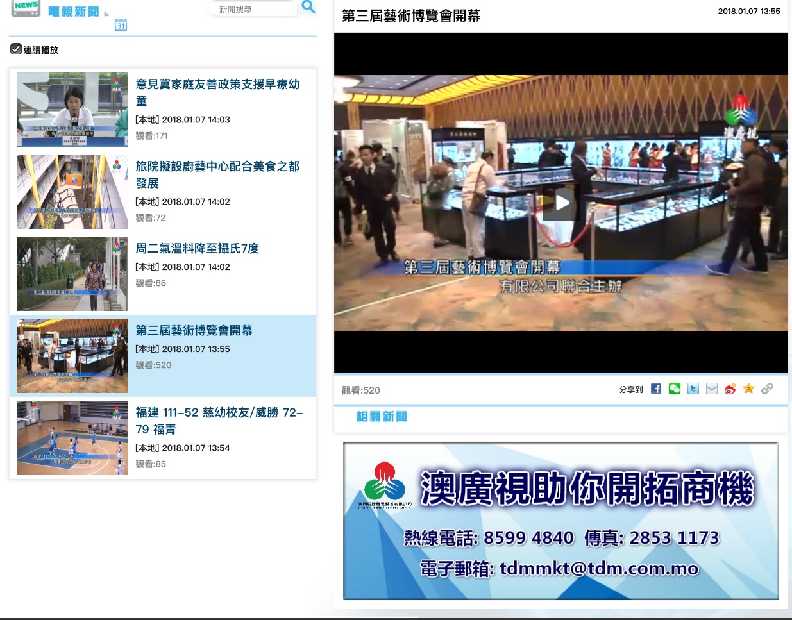Click thumbnail of the selected 第三屆藝術博覽會開幕 item

pyautogui.click(x=72, y=356)
